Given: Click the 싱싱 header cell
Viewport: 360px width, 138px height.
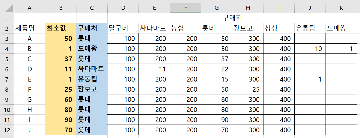Looking at the screenshot, I should coord(279,28).
